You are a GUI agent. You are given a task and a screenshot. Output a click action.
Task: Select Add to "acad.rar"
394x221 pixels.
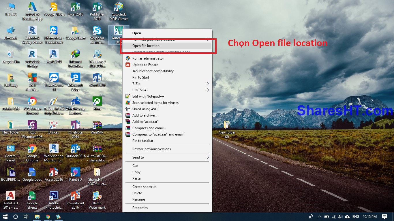point(167,122)
